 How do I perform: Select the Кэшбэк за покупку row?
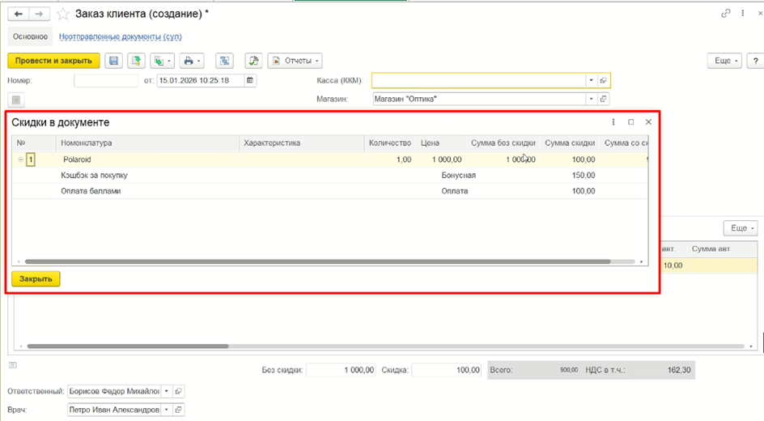pos(330,175)
